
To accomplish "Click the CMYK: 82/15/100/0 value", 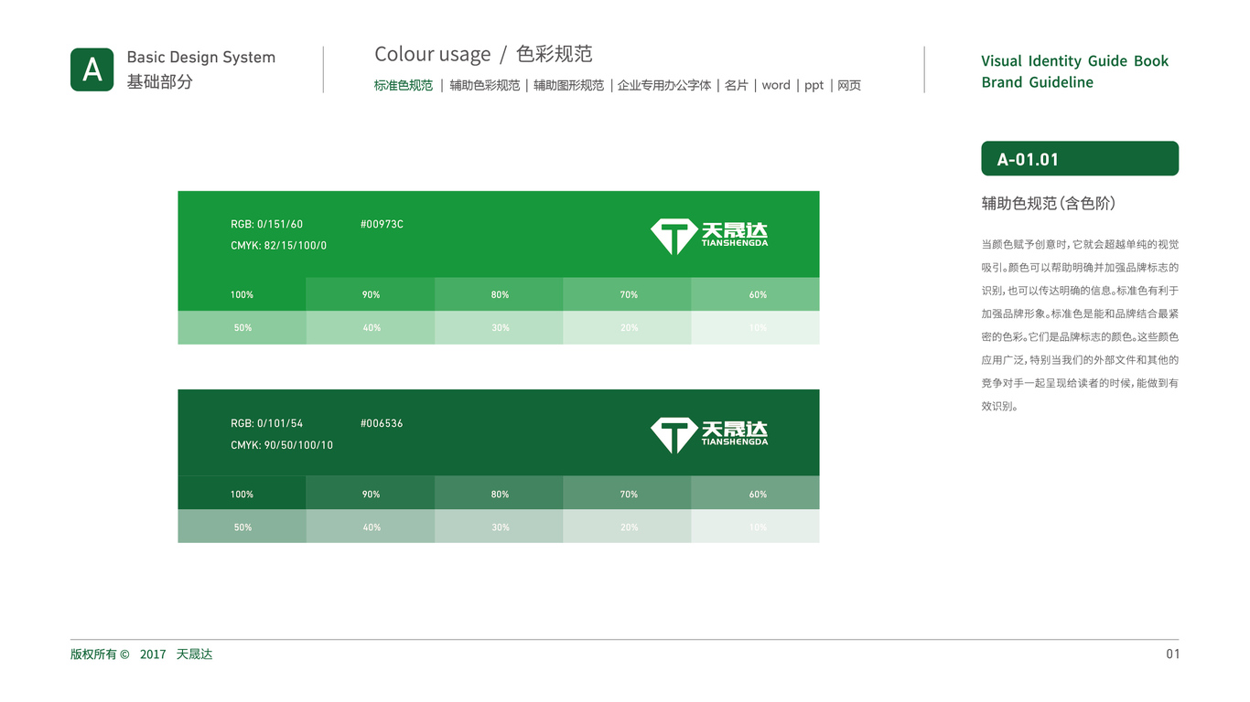I will (x=278, y=246).
